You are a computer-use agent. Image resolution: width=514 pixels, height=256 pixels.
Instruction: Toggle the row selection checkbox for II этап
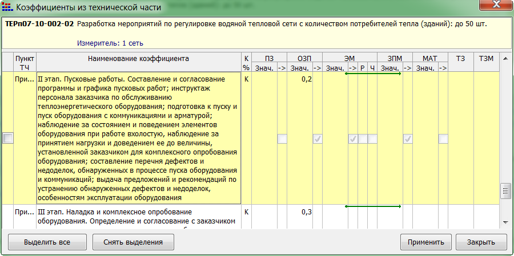click(x=7, y=139)
